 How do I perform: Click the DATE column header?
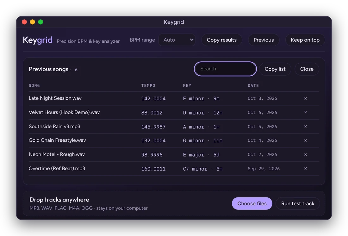pos(253,85)
